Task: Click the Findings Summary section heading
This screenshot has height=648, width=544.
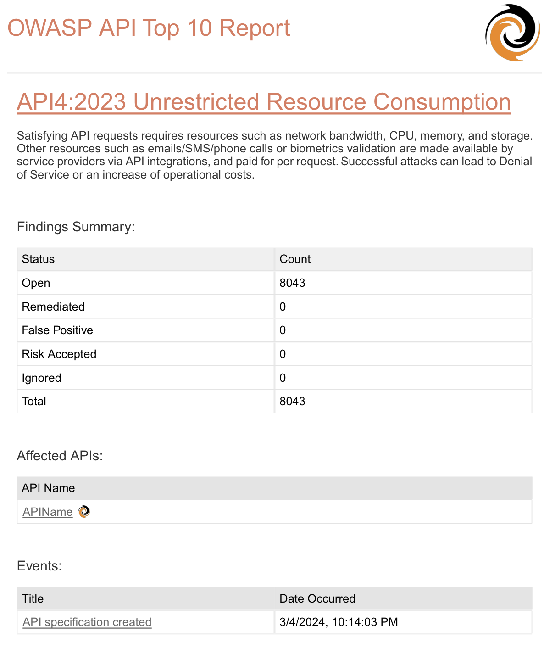Action: point(76,227)
